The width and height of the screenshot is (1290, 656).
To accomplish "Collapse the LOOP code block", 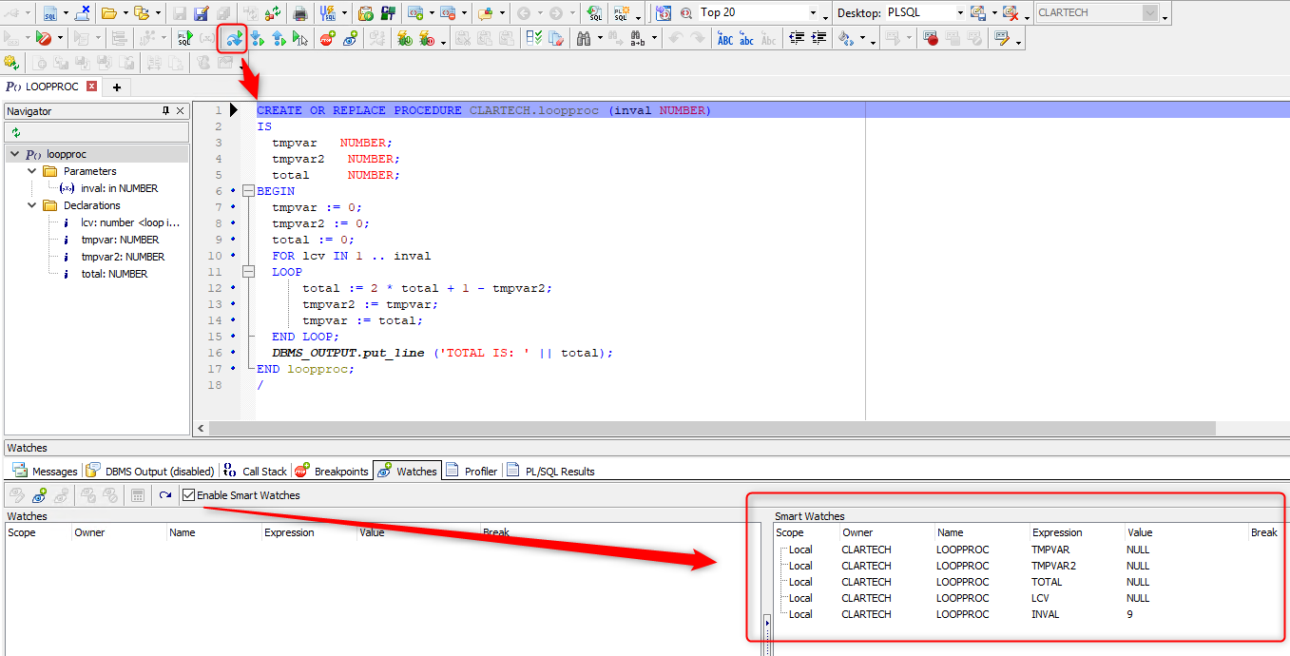I will click(249, 272).
